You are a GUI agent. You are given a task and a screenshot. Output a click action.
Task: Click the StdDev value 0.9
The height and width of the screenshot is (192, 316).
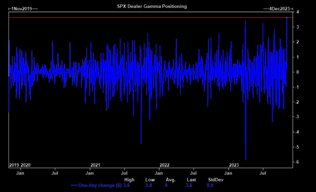[x=210, y=185]
